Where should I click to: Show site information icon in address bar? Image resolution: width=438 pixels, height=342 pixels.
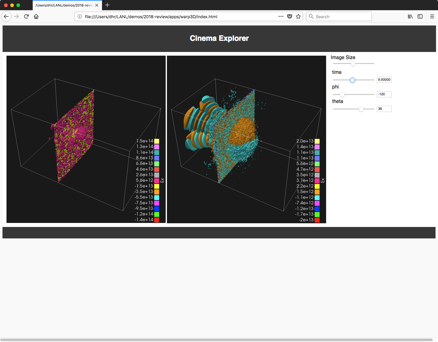80,16
